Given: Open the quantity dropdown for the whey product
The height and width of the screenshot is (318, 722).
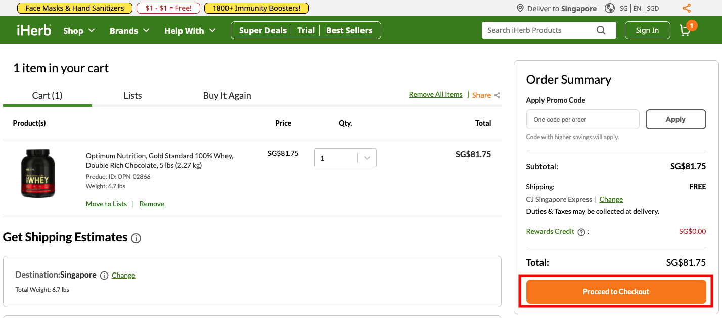Looking at the screenshot, I should coord(345,158).
